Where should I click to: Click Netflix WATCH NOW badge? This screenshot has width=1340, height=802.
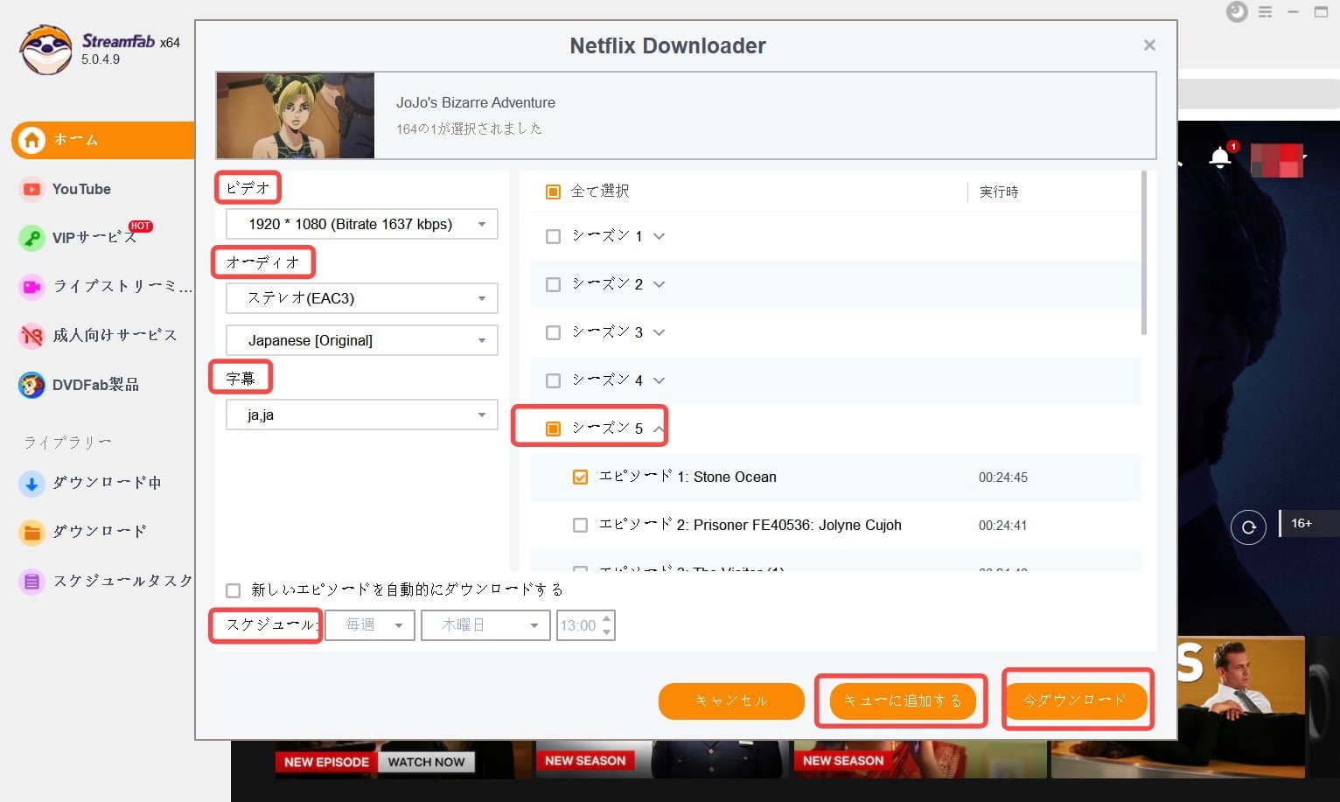pos(426,762)
